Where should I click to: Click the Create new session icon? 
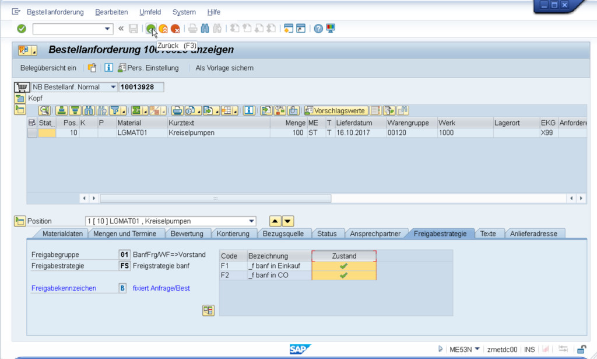(289, 29)
